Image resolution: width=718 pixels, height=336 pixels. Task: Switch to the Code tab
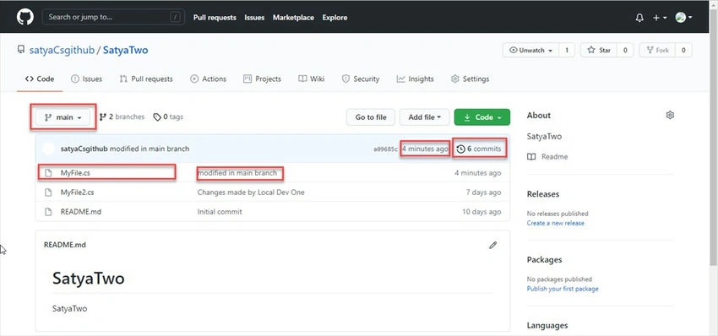point(40,79)
